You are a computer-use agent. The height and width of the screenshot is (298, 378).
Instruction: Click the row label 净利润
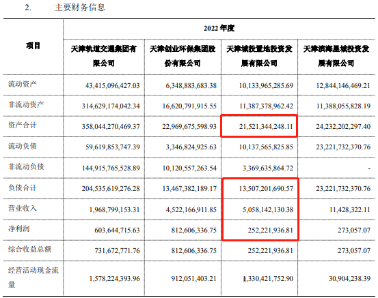pyautogui.click(x=19, y=228)
